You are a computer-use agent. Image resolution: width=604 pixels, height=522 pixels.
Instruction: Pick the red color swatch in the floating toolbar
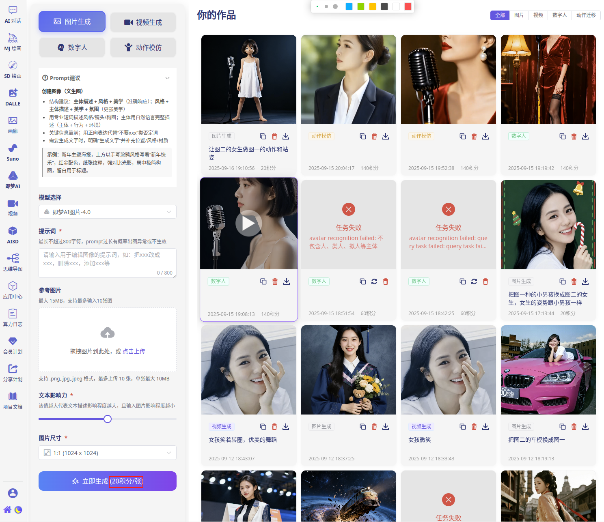pos(408,6)
